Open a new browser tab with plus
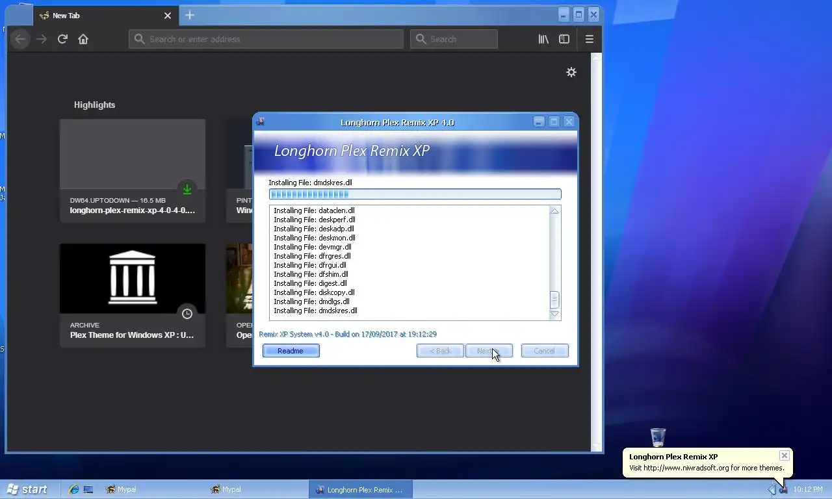The image size is (832, 499). click(x=190, y=15)
